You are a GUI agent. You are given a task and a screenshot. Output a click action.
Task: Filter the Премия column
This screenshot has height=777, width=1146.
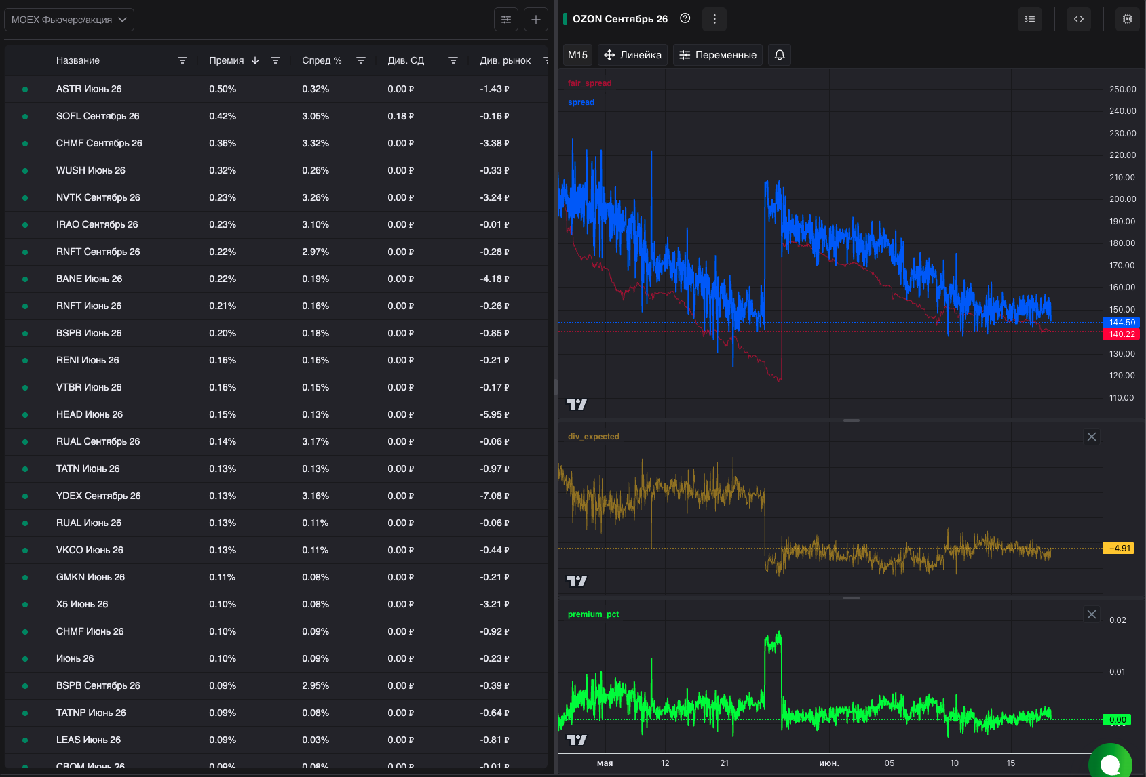click(x=275, y=60)
